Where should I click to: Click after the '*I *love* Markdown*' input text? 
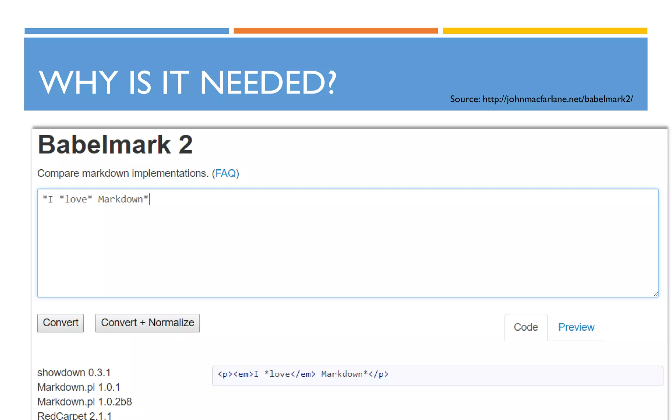[150, 199]
